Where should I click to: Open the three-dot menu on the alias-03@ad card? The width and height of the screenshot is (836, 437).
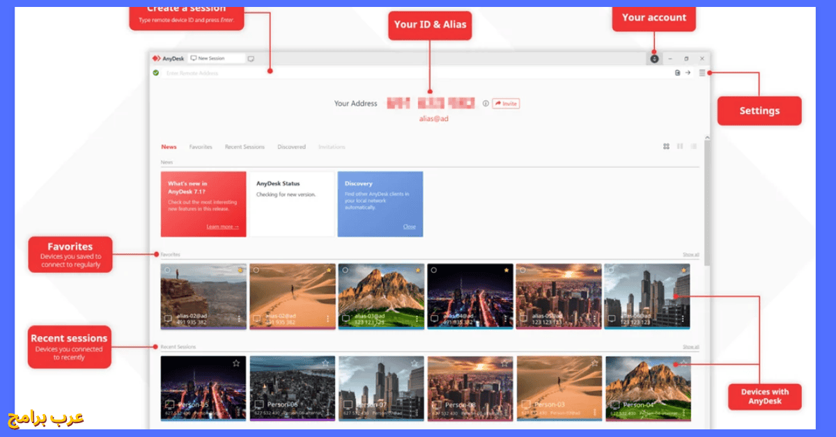click(417, 319)
